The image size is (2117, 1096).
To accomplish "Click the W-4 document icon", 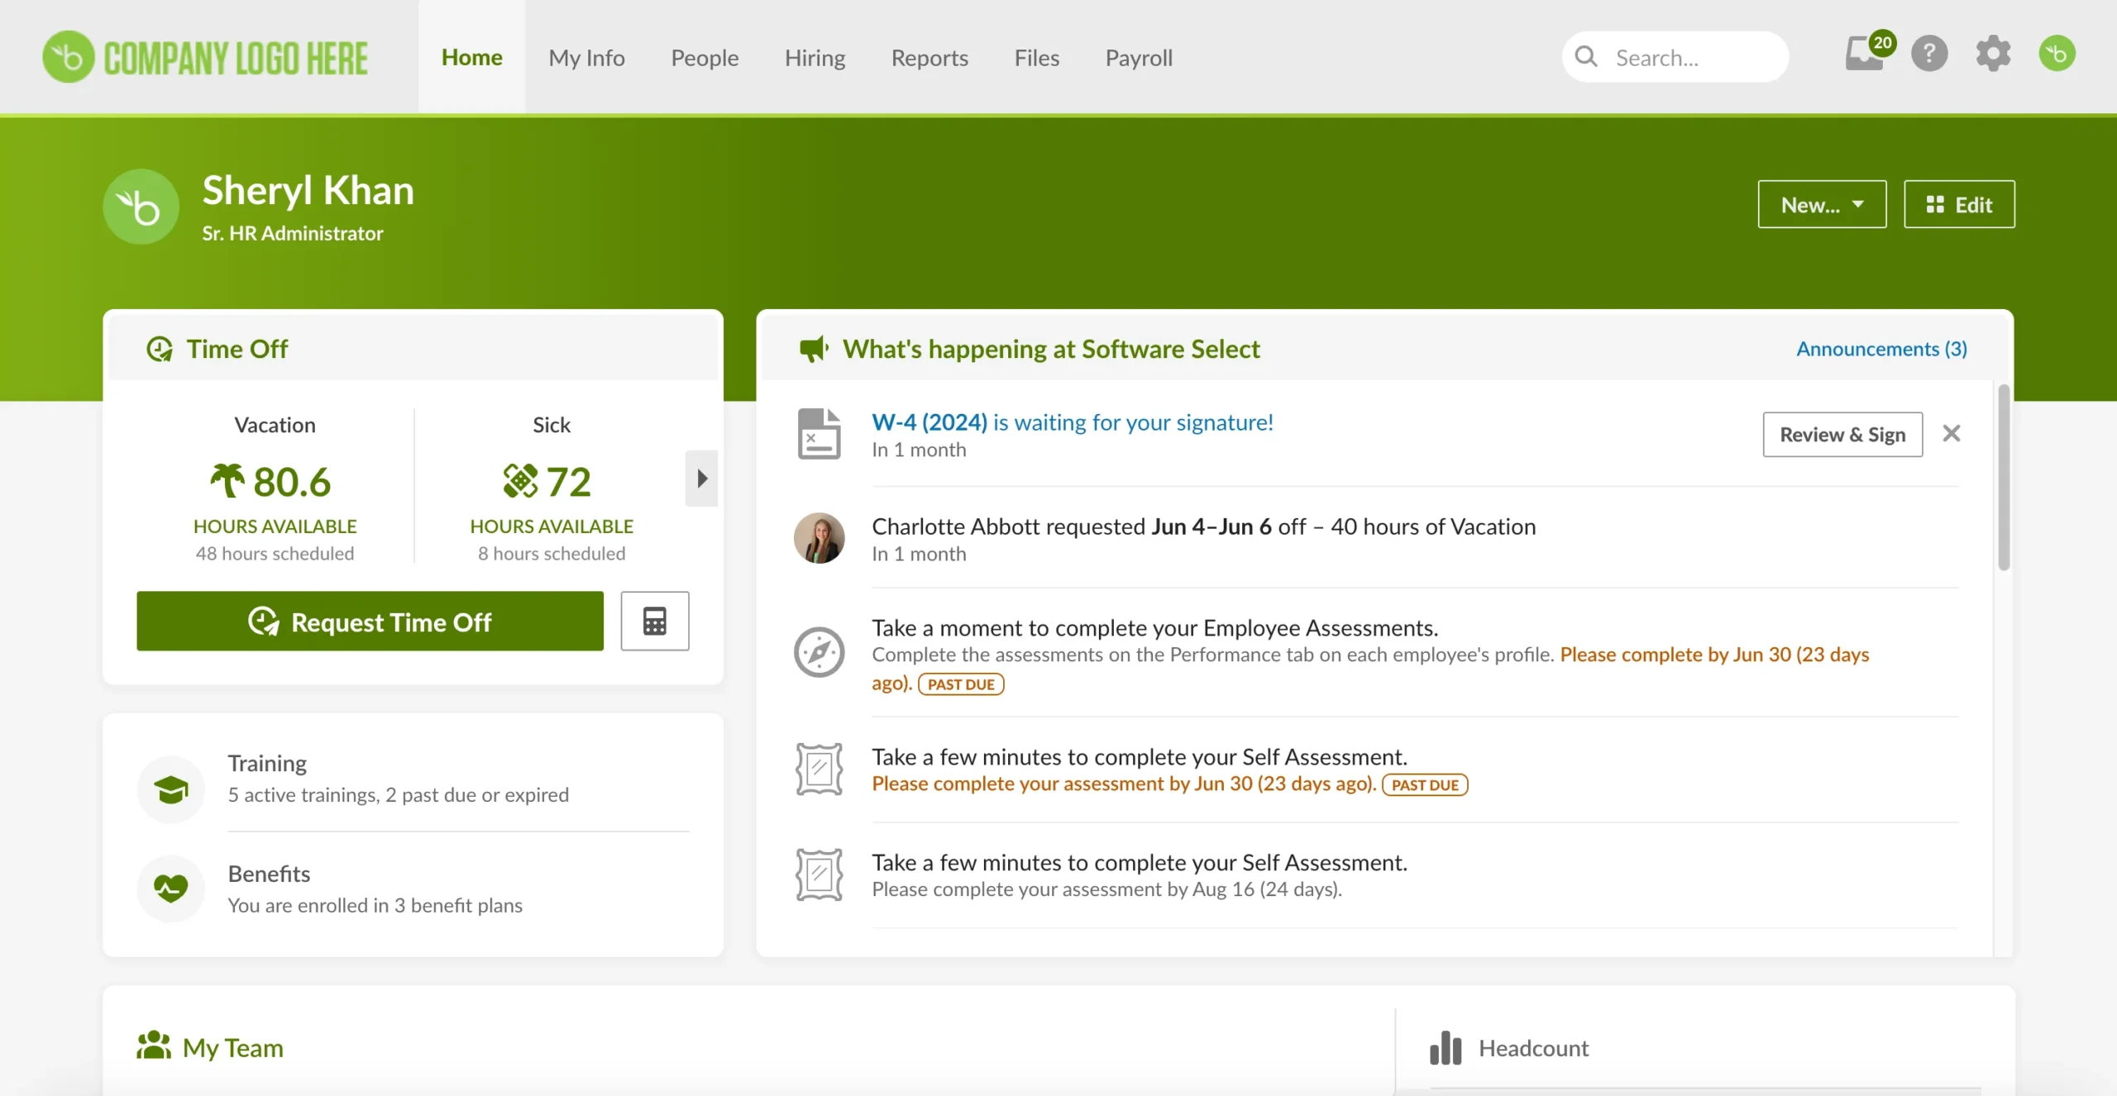I will tap(818, 432).
